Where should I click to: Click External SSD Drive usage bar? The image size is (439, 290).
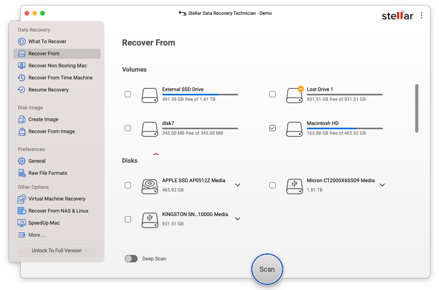point(200,95)
